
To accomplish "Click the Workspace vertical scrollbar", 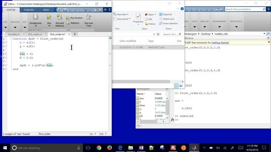I will coord(167,108).
